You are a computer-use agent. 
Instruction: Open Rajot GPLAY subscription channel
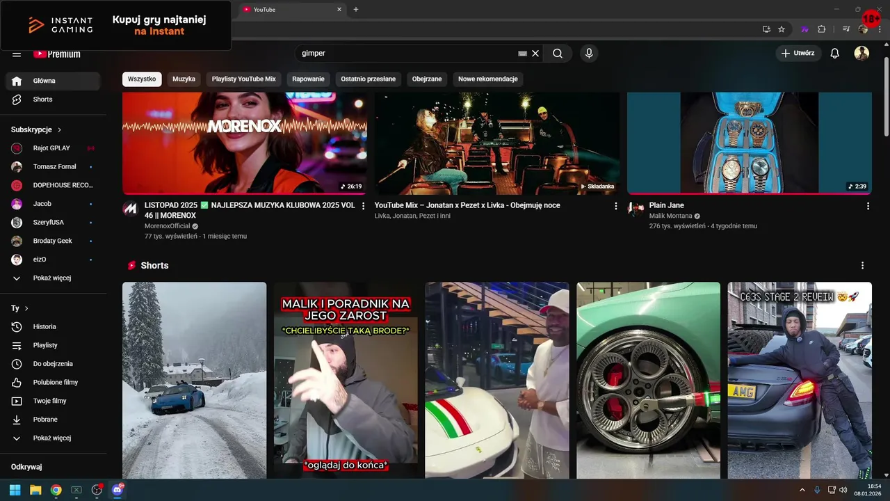click(53, 148)
